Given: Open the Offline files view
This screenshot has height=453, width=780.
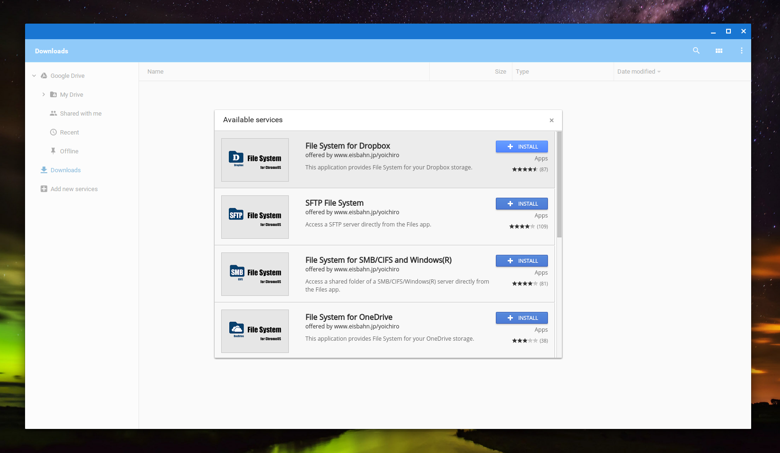Looking at the screenshot, I should [x=69, y=151].
